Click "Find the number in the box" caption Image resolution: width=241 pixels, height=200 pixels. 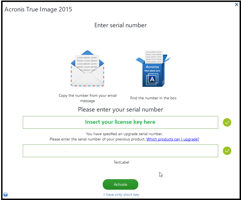pyautogui.click(x=153, y=98)
